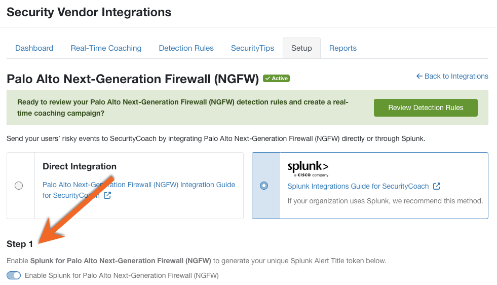Open Splunk Integrations Guide for SecurityCoach link

[x=358, y=186]
